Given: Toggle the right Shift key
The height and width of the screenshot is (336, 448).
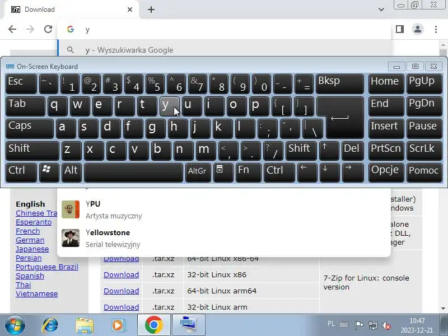Looking at the screenshot, I should tap(301, 151).
